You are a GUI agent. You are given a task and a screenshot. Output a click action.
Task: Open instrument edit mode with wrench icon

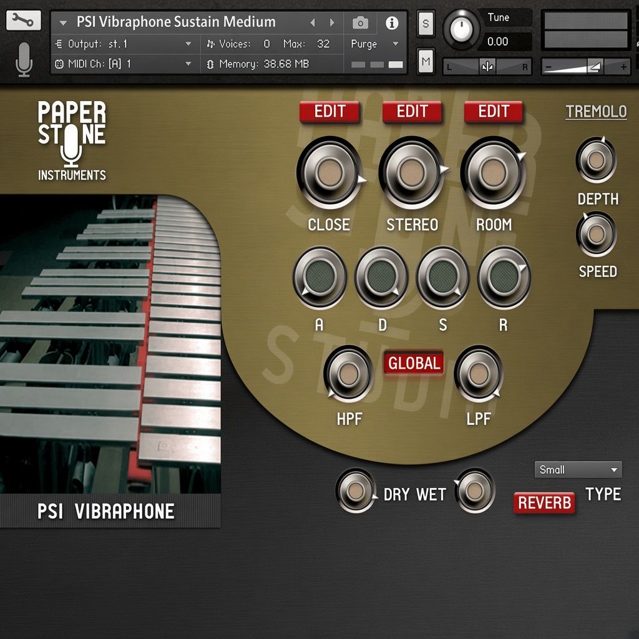pos(23,20)
